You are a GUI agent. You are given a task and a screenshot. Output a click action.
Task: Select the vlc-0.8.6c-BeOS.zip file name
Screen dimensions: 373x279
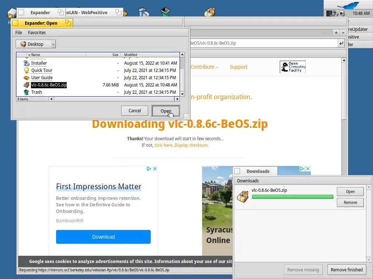click(49, 85)
